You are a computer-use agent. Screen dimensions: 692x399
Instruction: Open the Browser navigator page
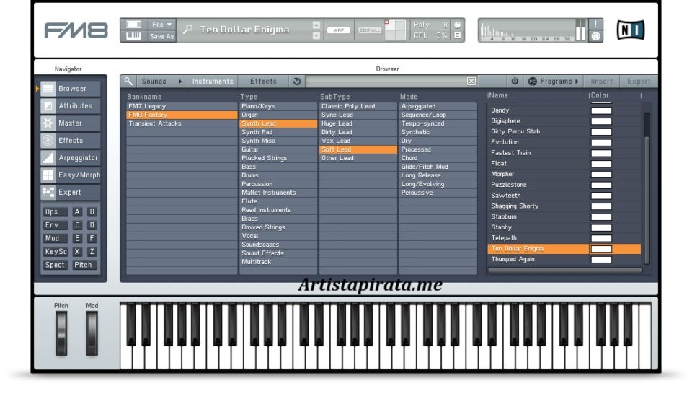click(71, 89)
